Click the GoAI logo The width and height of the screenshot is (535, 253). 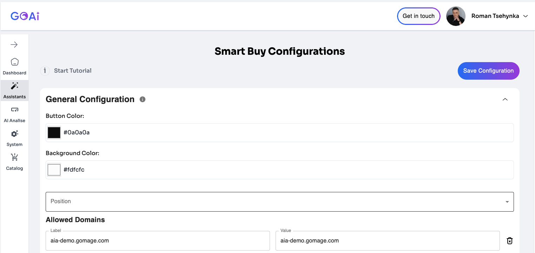point(25,16)
